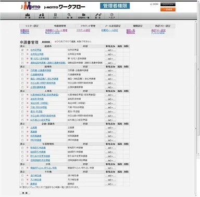The image size is (200, 197).
Task: Select the 権限設定 tab
Action: [x=137, y=26]
